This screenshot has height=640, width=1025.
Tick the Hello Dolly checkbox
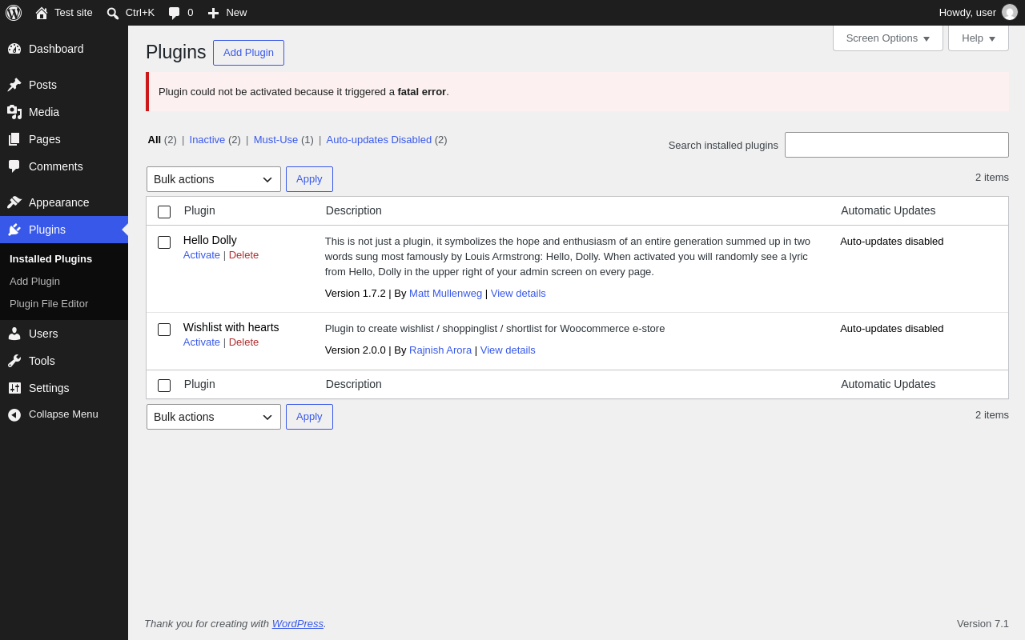(164, 242)
